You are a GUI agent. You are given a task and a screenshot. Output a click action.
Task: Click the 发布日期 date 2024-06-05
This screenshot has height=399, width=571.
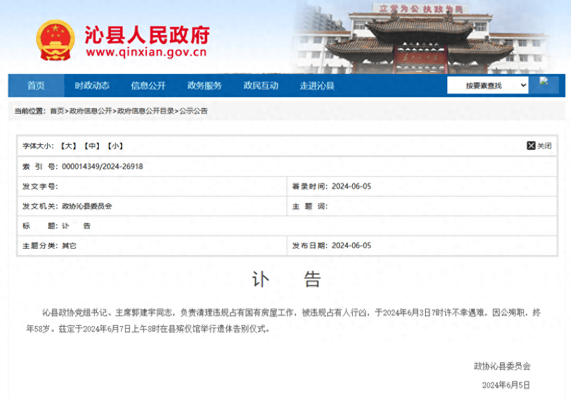[352, 246]
